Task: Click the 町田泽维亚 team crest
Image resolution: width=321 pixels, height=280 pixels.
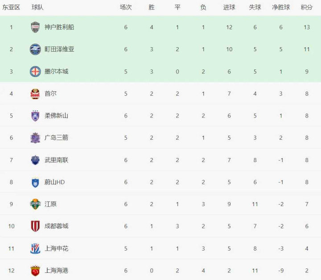Action: pos(35,49)
